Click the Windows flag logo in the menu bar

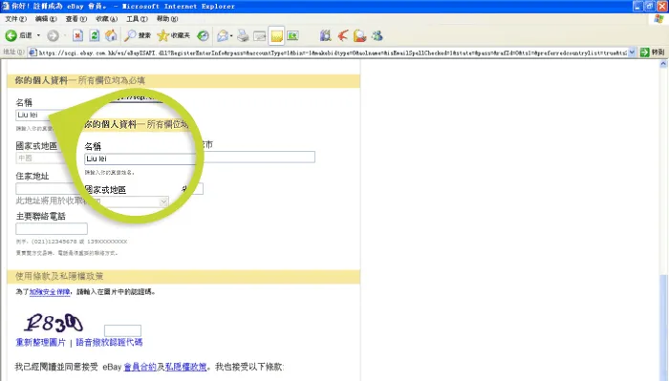pyautogui.click(x=658, y=19)
